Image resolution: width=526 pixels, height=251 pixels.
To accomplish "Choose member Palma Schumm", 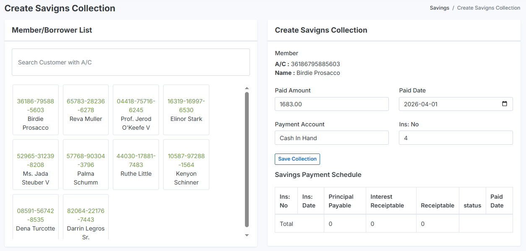I will click(86, 165).
